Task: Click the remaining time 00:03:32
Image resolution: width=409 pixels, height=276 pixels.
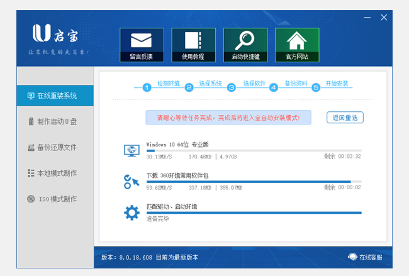Action: pos(349,157)
